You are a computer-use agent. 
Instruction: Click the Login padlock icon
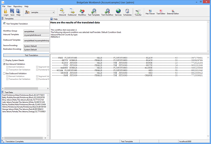tap(6, 11)
